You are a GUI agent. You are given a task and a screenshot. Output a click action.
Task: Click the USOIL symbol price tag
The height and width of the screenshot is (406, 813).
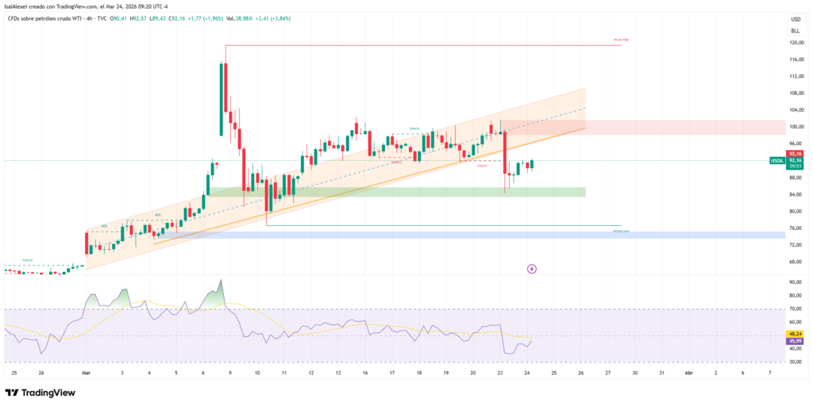pyautogui.click(x=777, y=160)
